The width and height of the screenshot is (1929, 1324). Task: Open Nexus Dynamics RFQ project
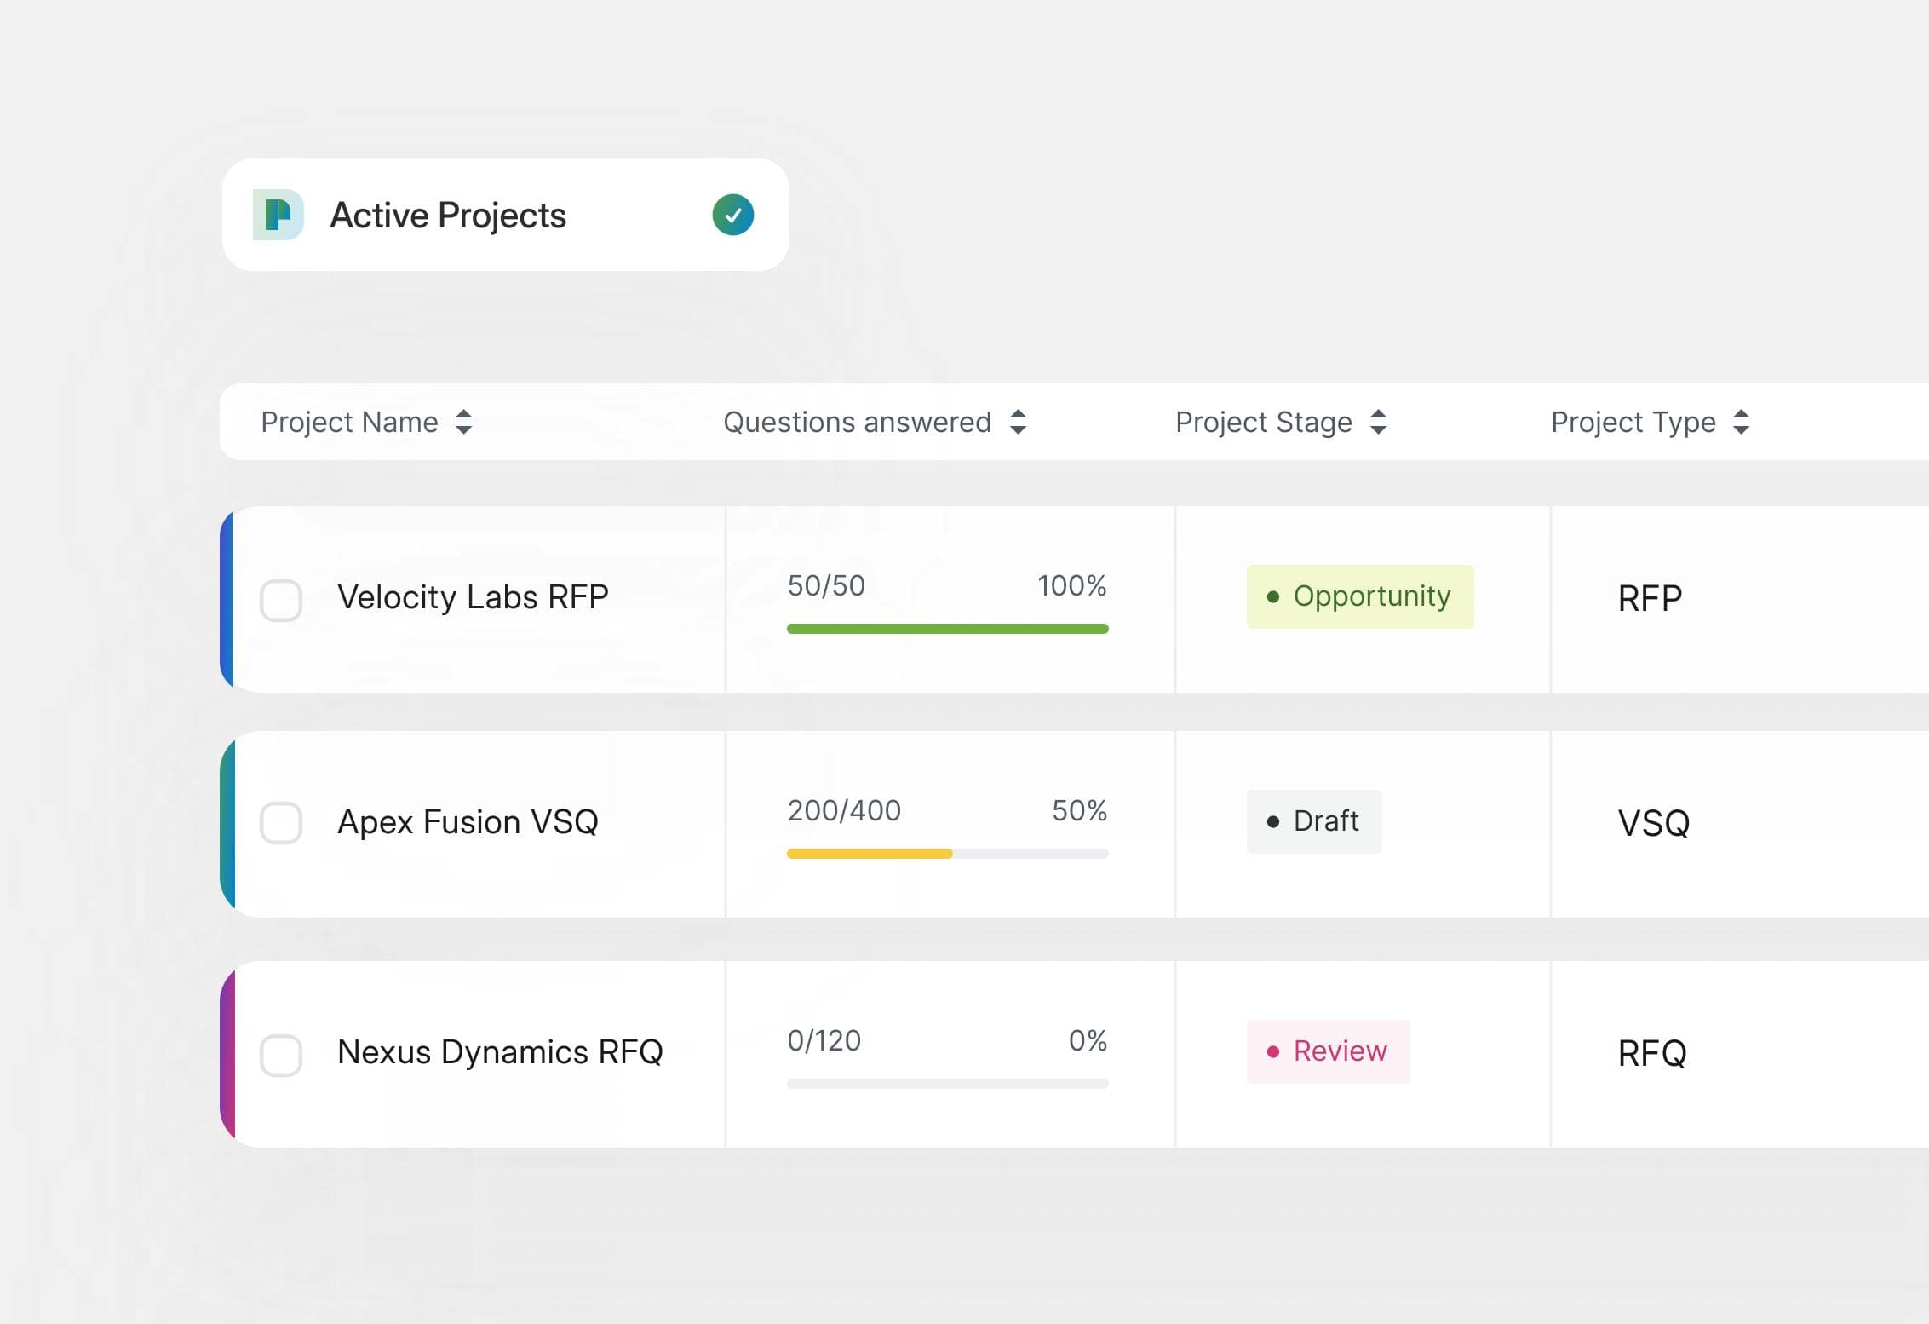pyautogui.click(x=500, y=1052)
